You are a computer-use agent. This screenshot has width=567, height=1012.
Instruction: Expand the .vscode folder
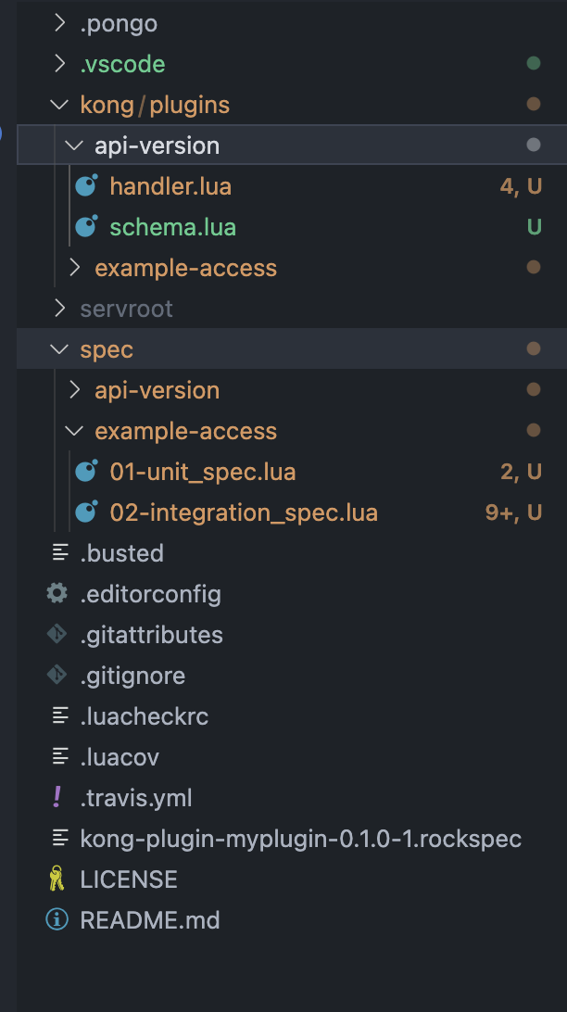58,64
